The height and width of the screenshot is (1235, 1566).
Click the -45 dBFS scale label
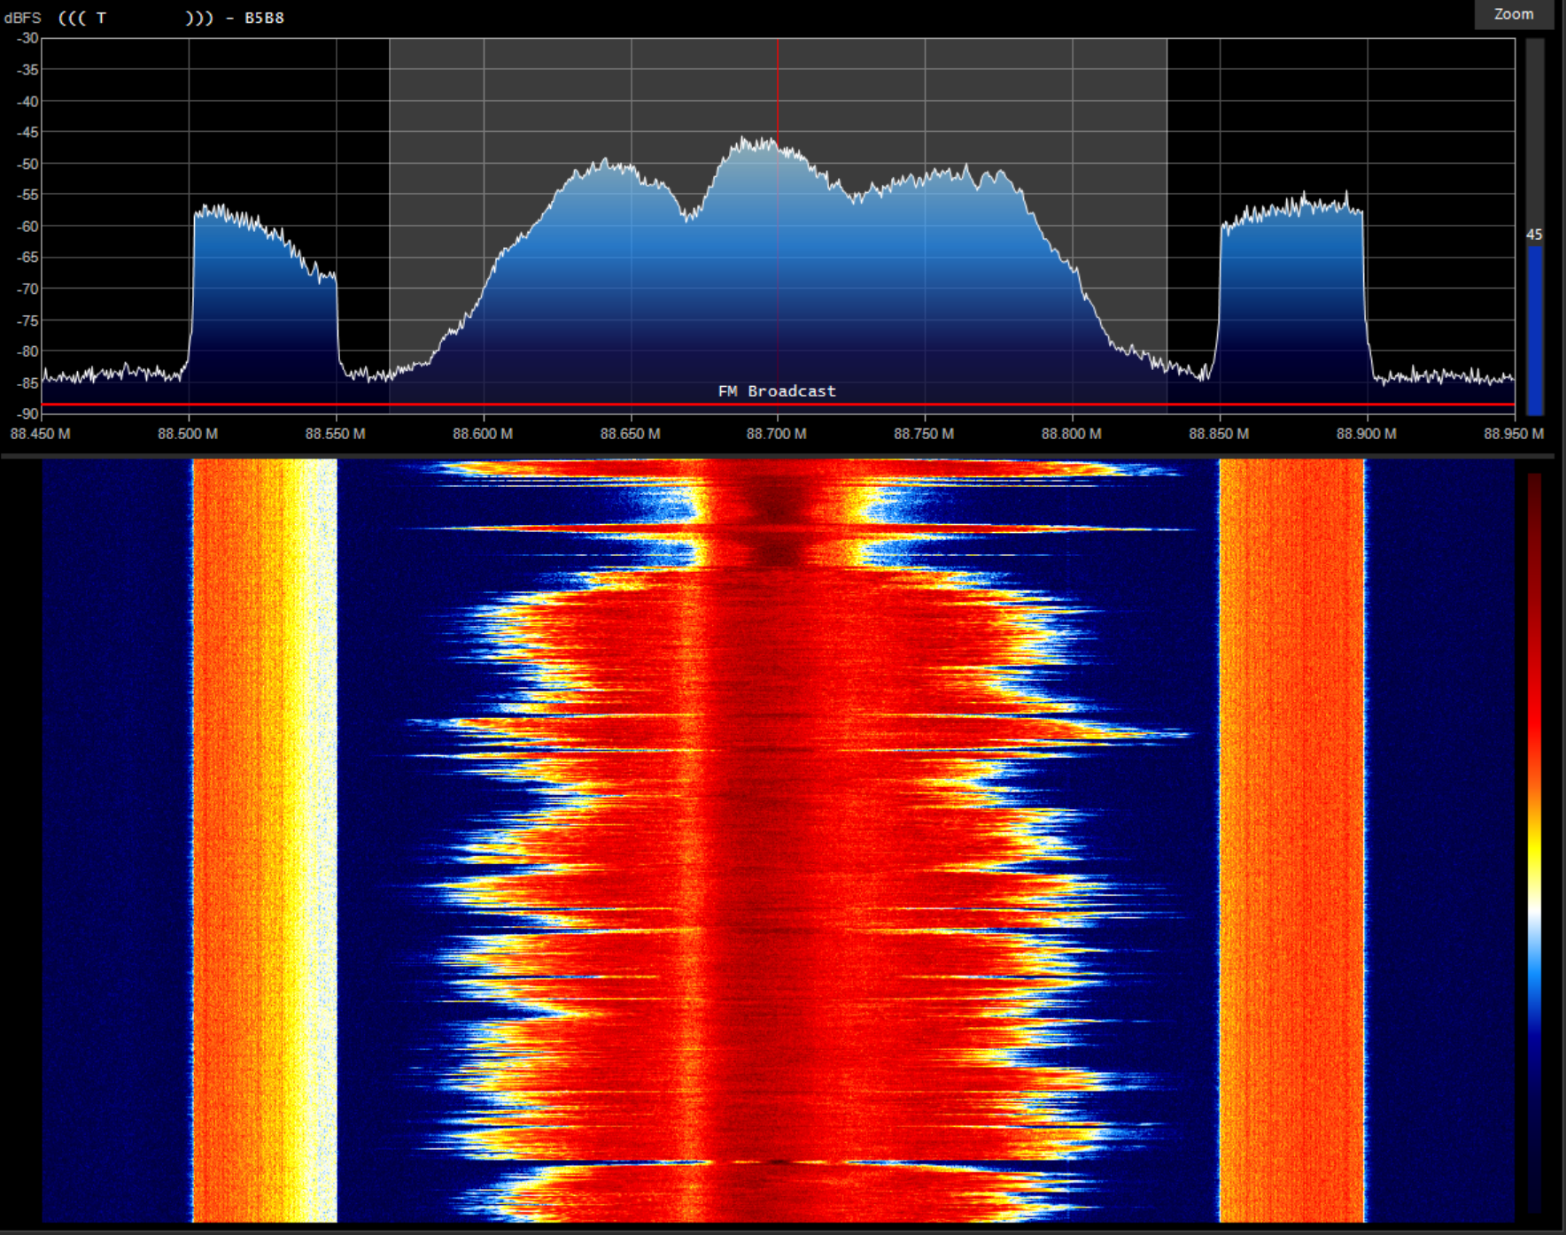(27, 132)
